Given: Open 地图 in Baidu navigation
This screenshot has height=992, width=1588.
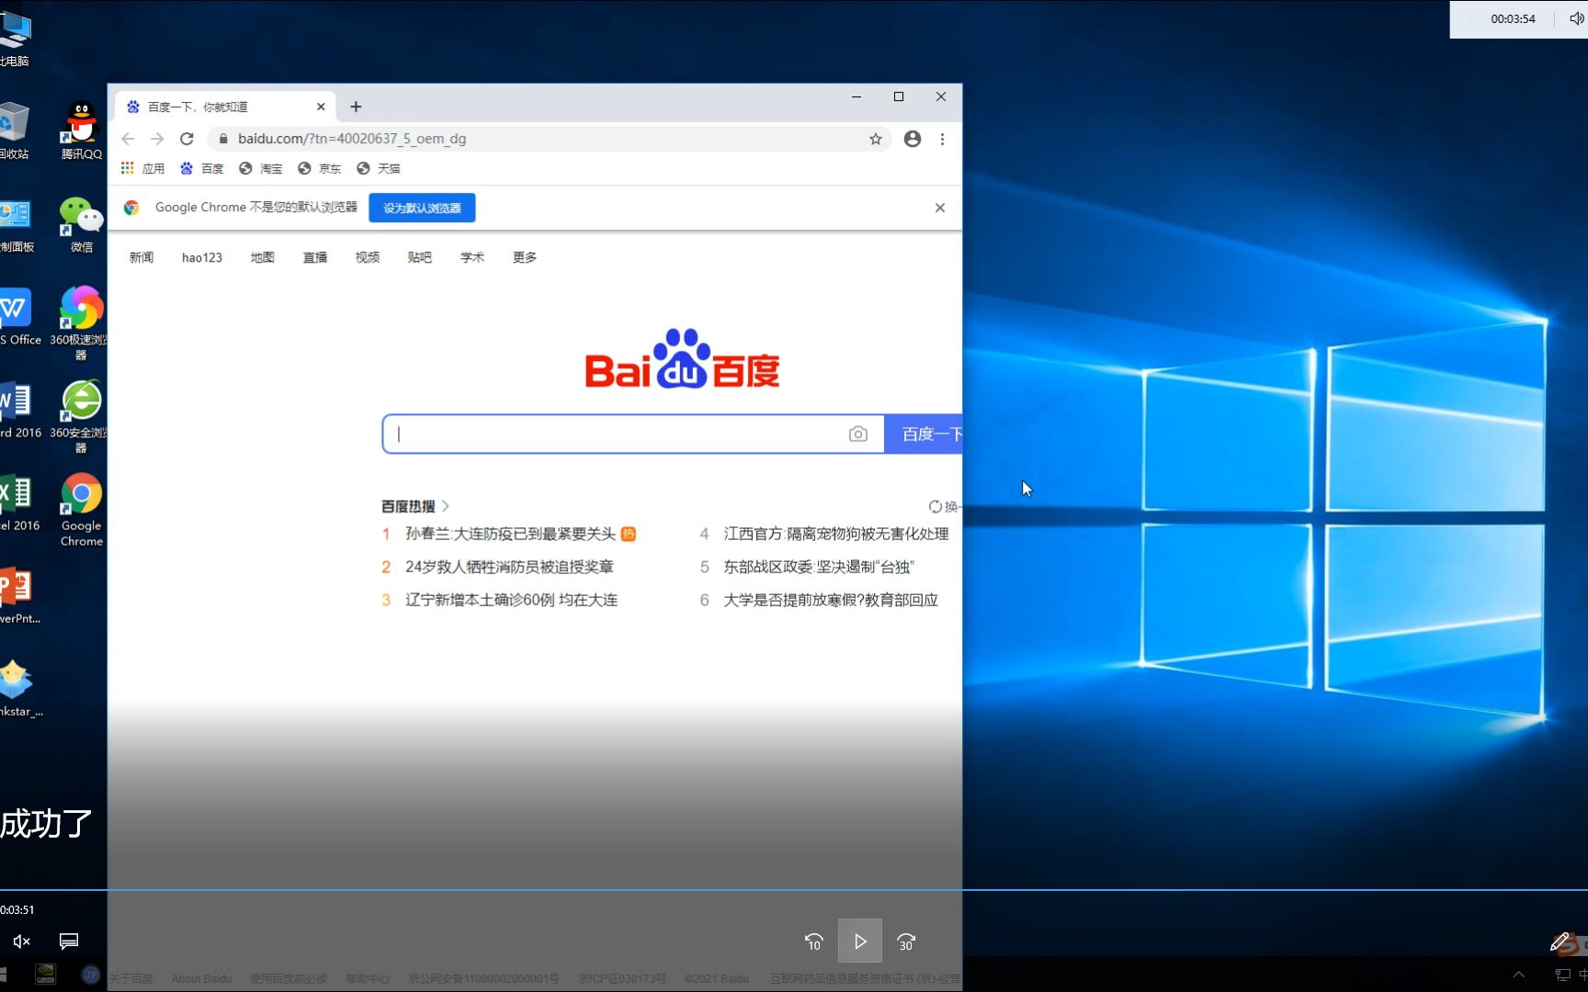Looking at the screenshot, I should pos(263,257).
